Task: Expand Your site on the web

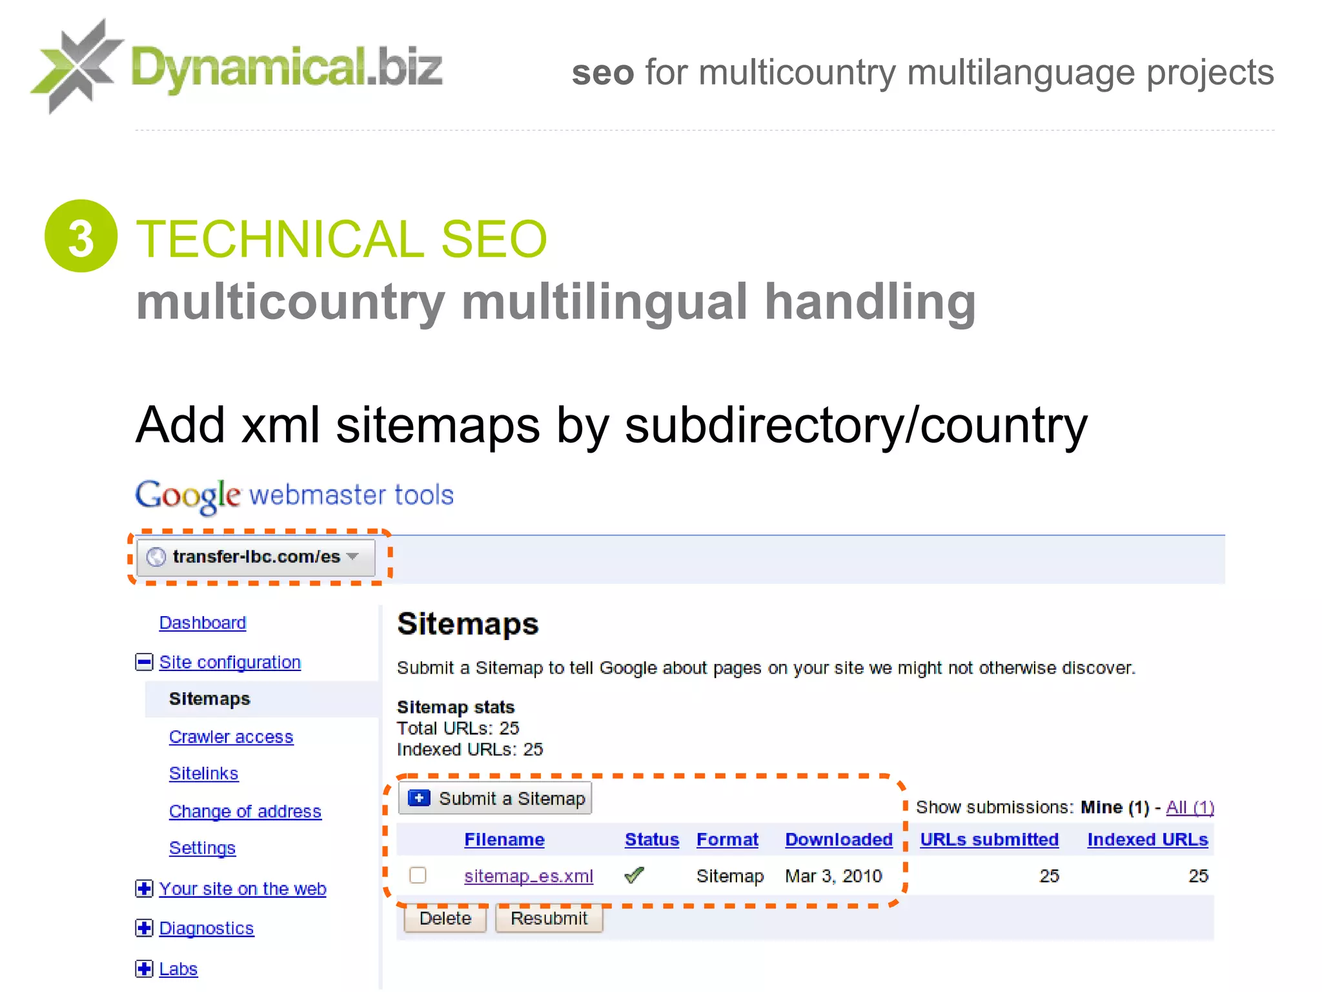Action: click(x=144, y=889)
